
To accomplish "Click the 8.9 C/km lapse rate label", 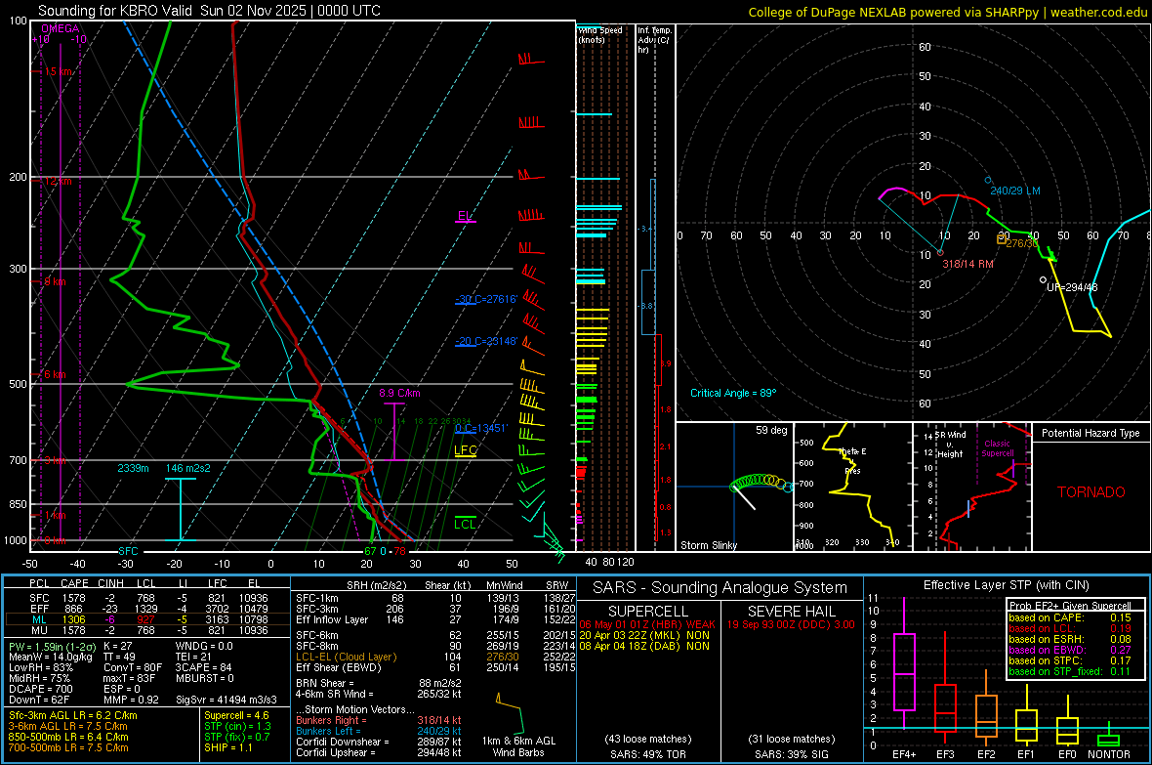I will tap(399, 393).
